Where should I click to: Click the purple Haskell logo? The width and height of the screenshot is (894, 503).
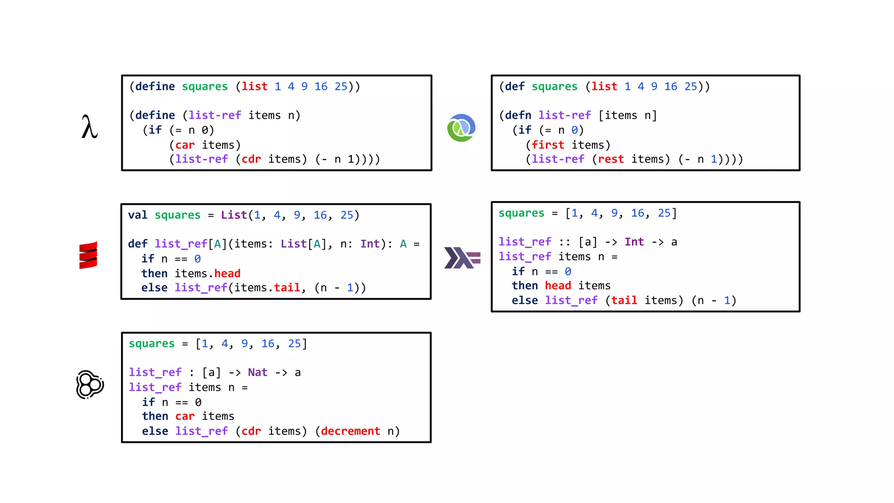pyautogui.click(x=462, y=258)
